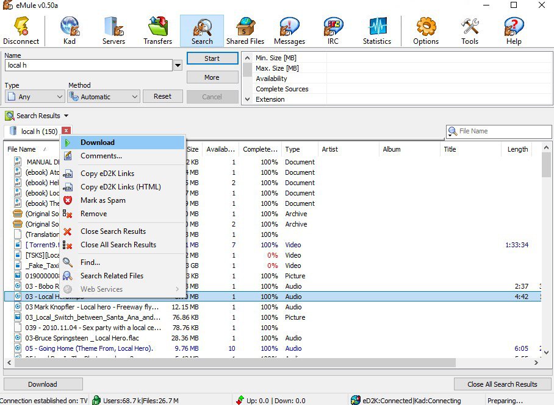Screen dimensions: 554x405
Task: Click the audio icon of '03 Mark Knopfler' row
Action: 18,307
